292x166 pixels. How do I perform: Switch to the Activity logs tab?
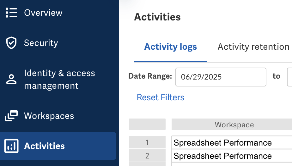pos(171,47)
